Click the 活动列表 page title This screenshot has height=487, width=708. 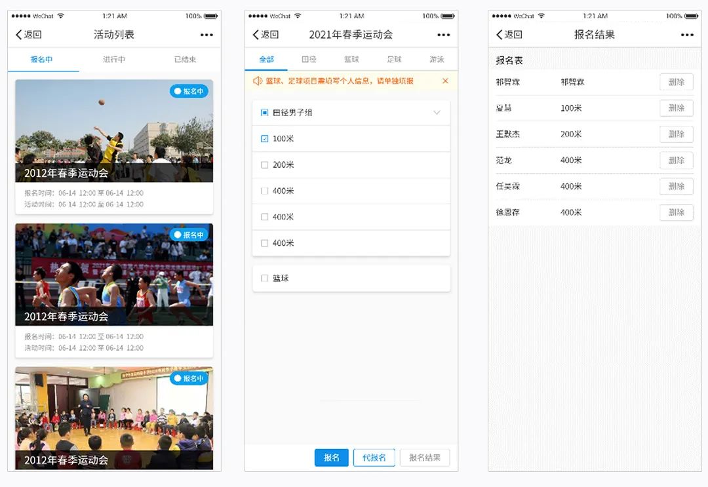[114, 35]
